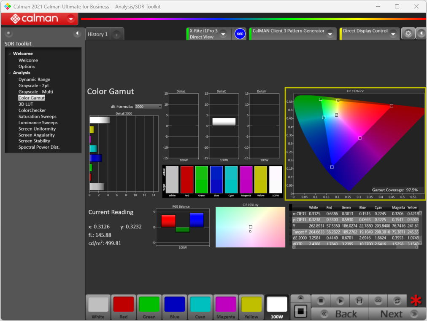This screenshot has height=321, width=427.
Task: Click the refresh arrows icon
Action: (x=397, y=301)
